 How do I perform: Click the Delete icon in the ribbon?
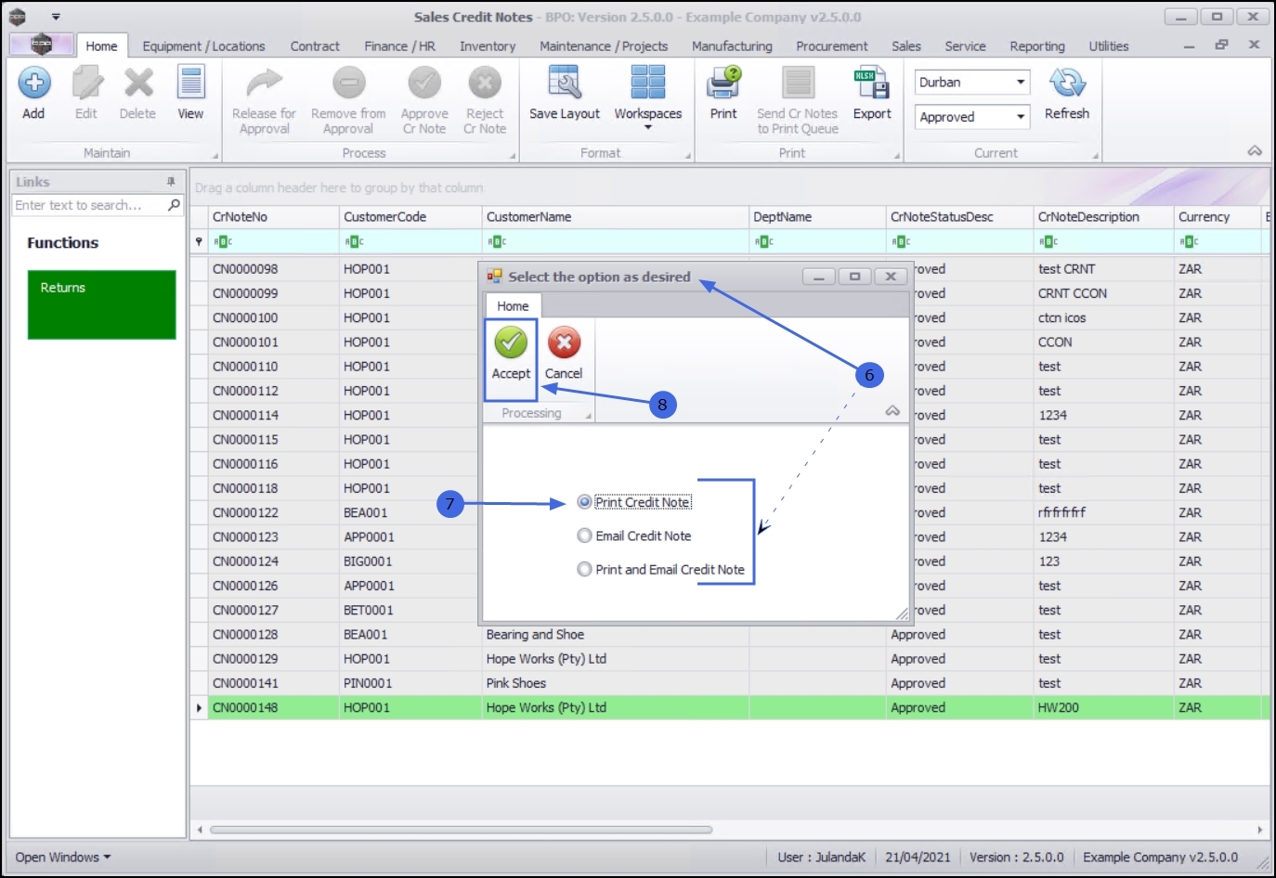138,84
